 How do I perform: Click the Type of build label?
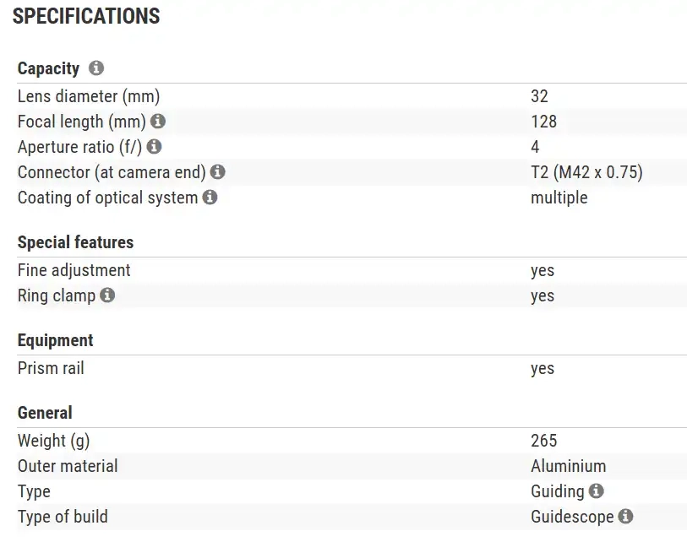[x=63, y=517]
